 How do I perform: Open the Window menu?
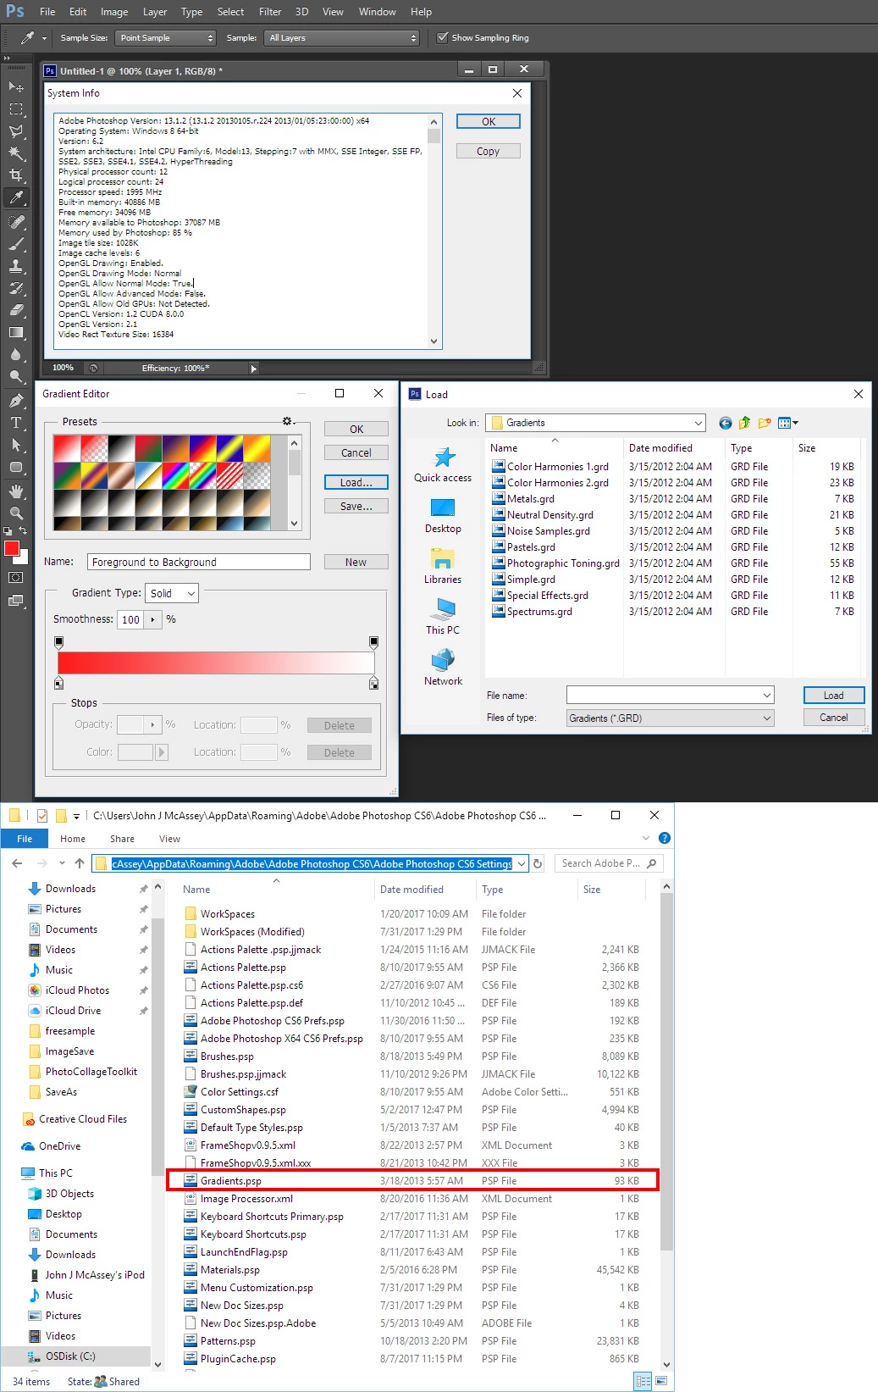pyautogui.click(x=377, y=12)
